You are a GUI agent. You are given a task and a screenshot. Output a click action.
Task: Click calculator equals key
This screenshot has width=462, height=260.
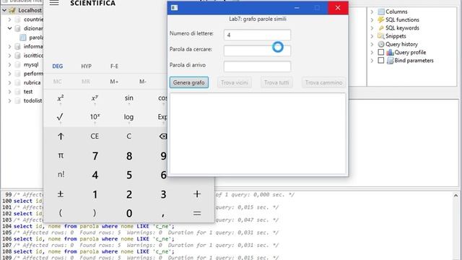pyautogui.click(x=197, y=213)
